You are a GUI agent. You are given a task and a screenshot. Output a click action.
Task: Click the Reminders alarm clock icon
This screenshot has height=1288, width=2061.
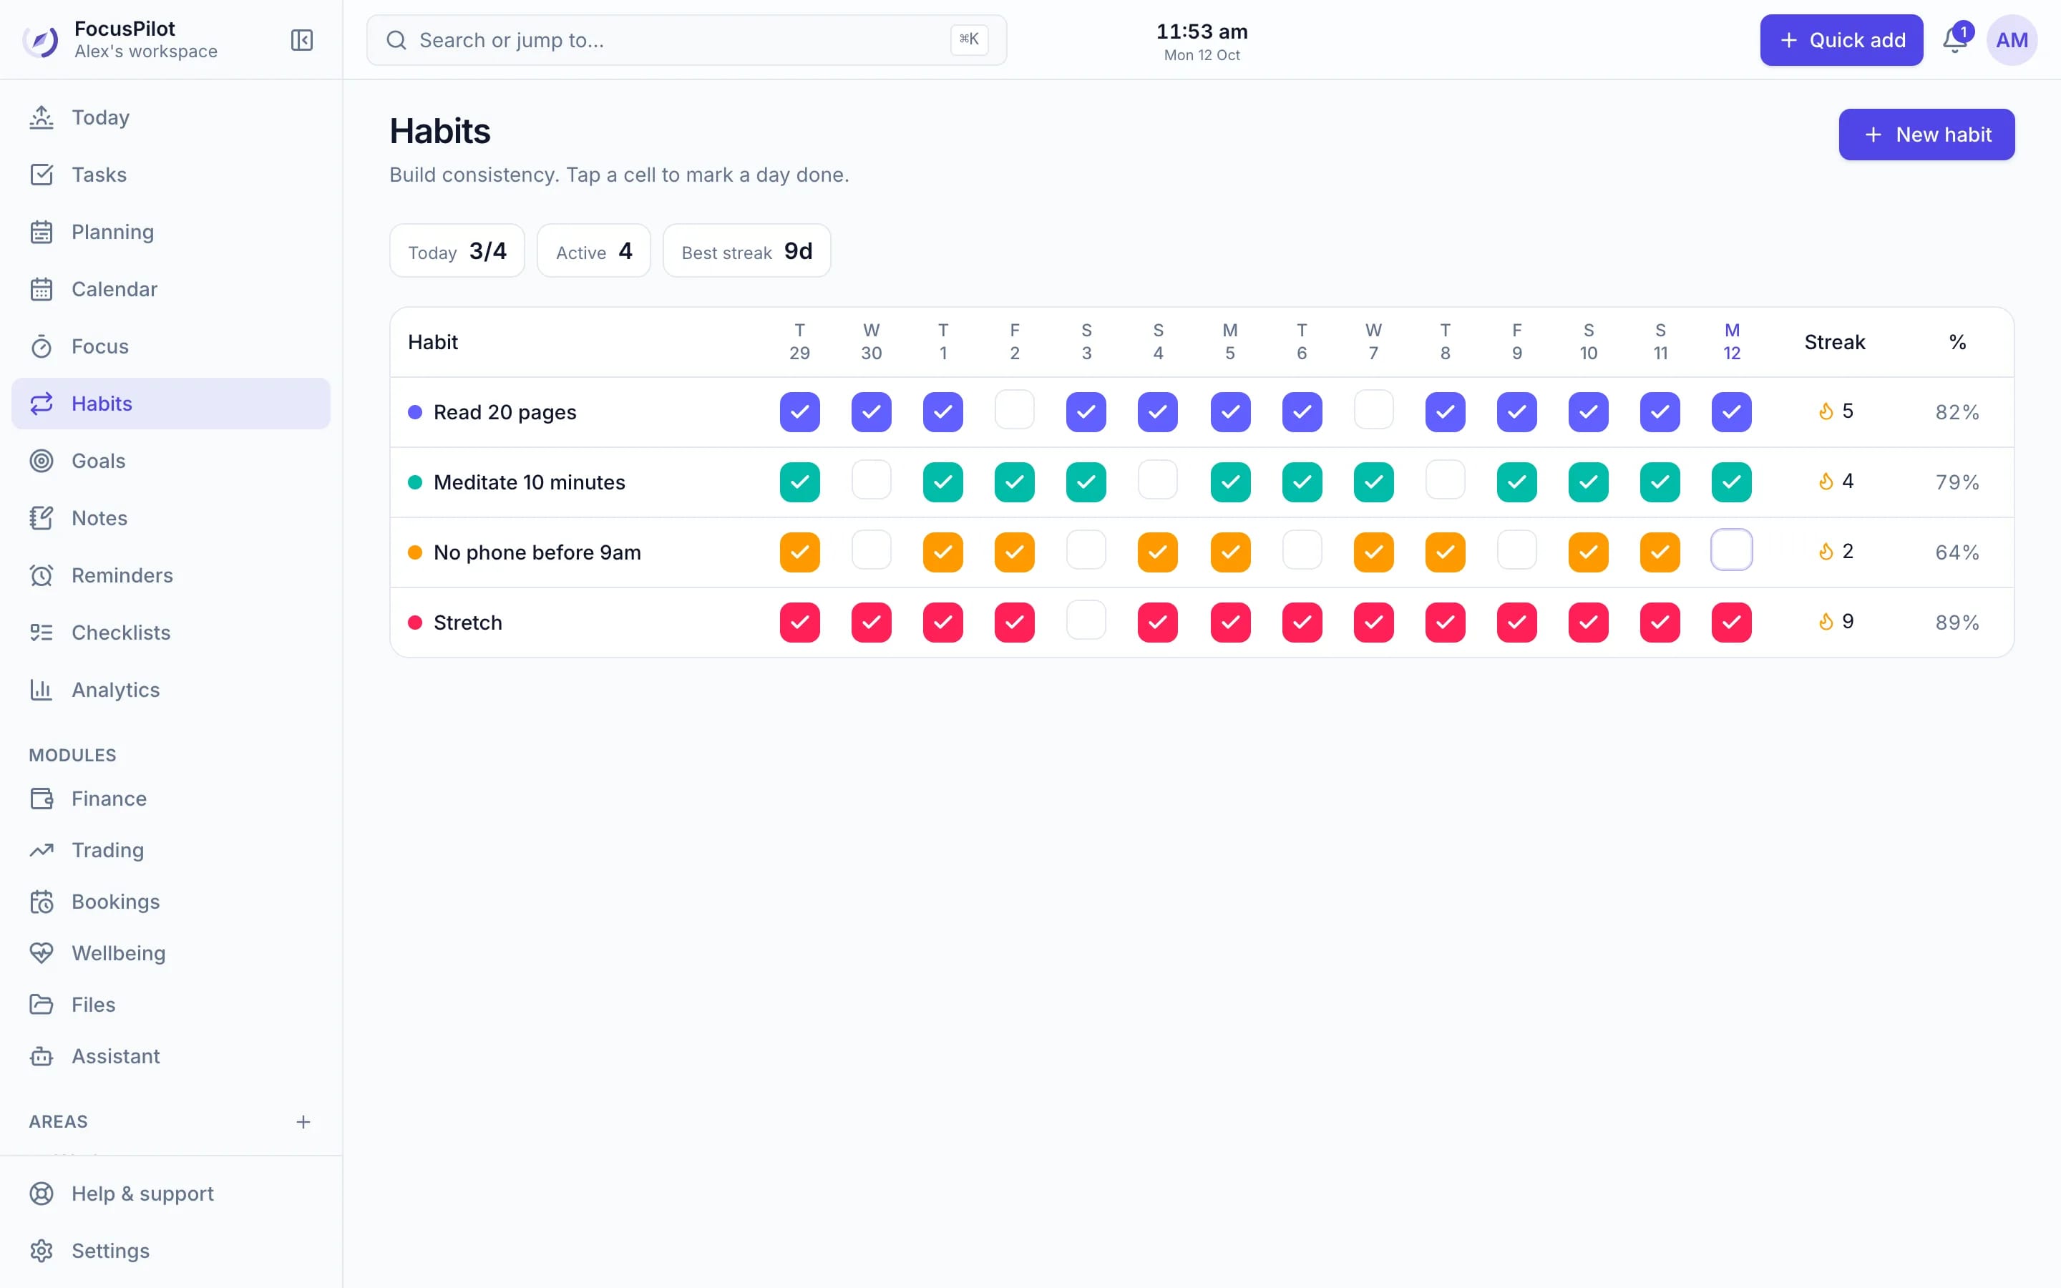41,575
